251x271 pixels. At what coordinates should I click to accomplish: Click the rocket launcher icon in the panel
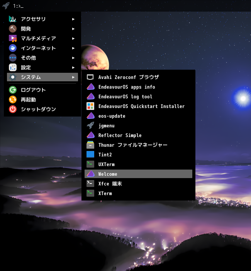(x=6, y=6)
